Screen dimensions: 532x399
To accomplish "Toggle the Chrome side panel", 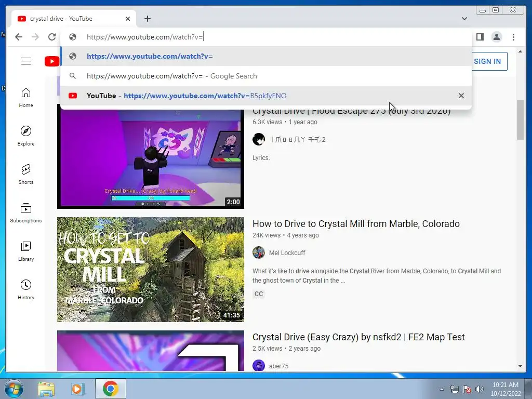I will tap(480, 37).
